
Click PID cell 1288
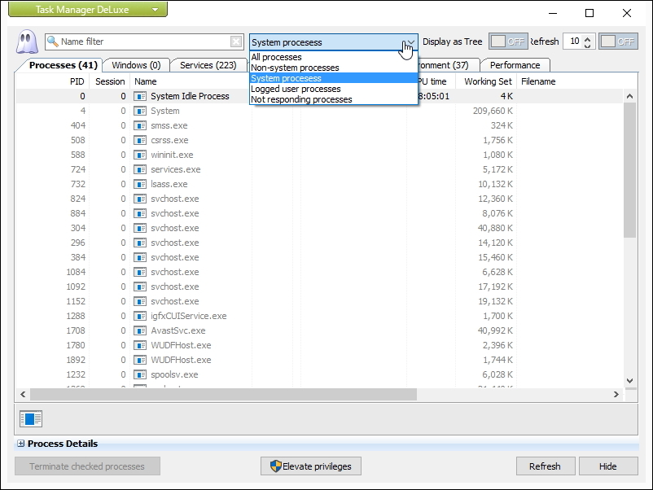(76, 316)
